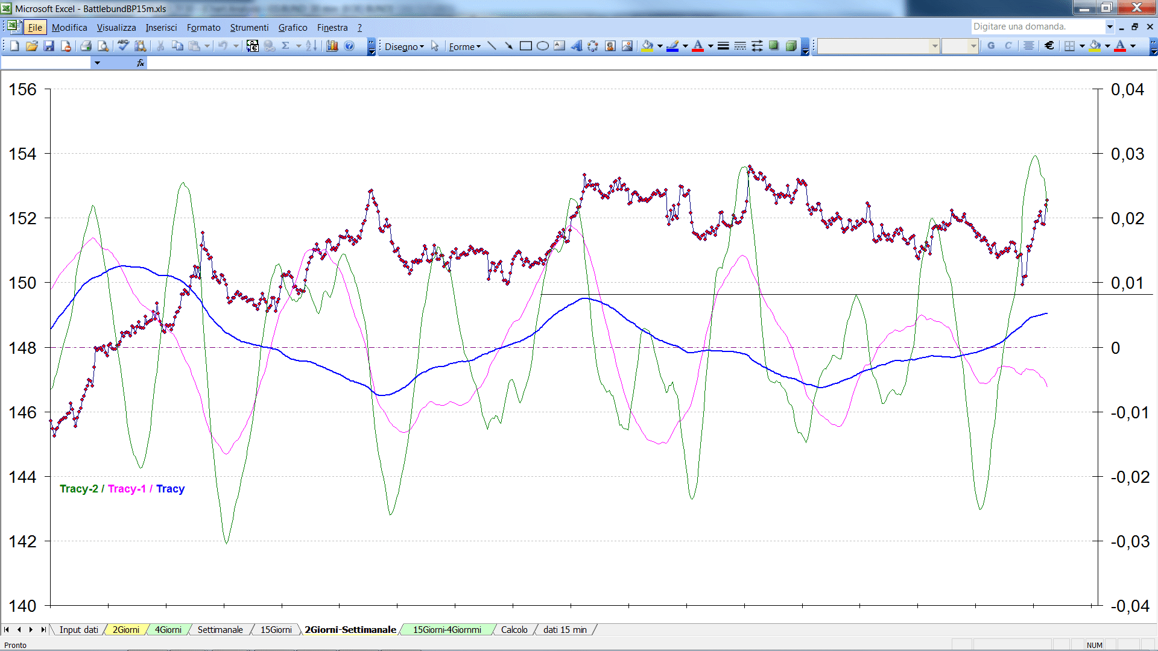Insert Clip Art from drawing toolbar
The width and height of the screenshot is (1158, 651).
[x=610, y=46]
